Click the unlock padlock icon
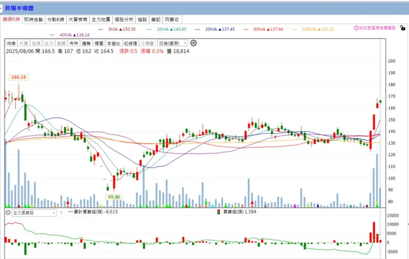Viewport: 409px width, 259px height. tap(402, 28)
